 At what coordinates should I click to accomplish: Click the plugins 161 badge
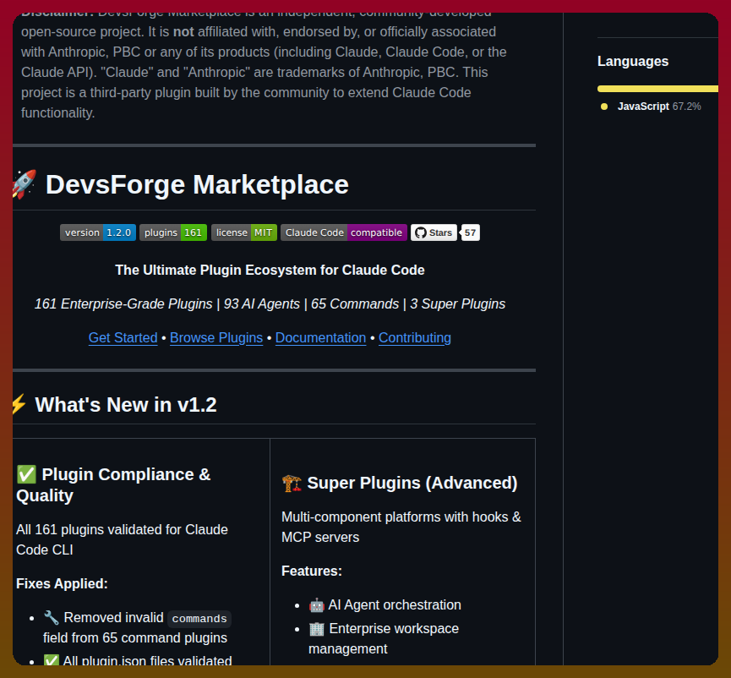(173, 232)
